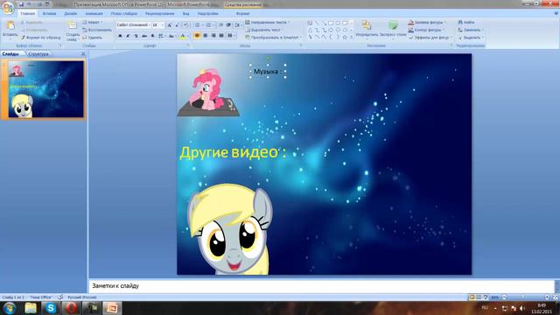This screenshot has width=560, height=315.
Task: Increase font size with large A icon
Action: [170, 25]
